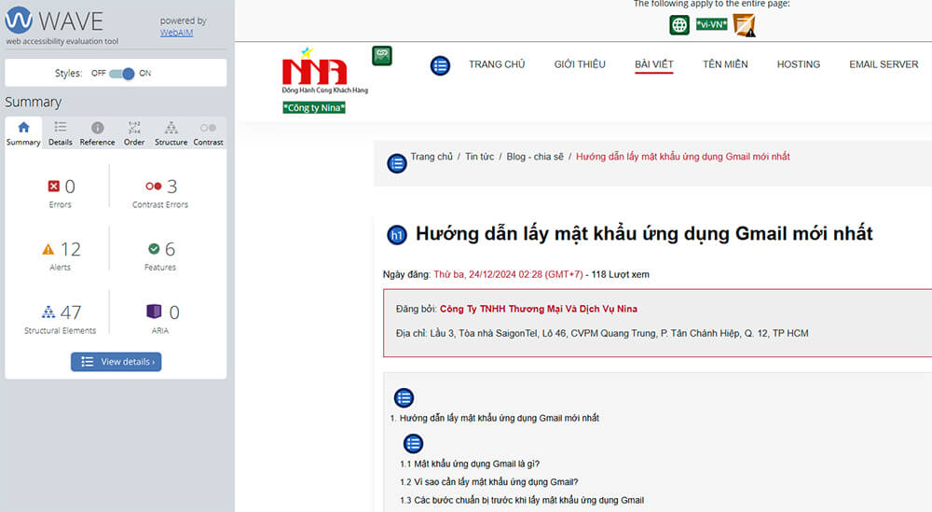932x512 pixels.
Task: Open the BÀI VIẾT menu item
Action: (654, 64)
